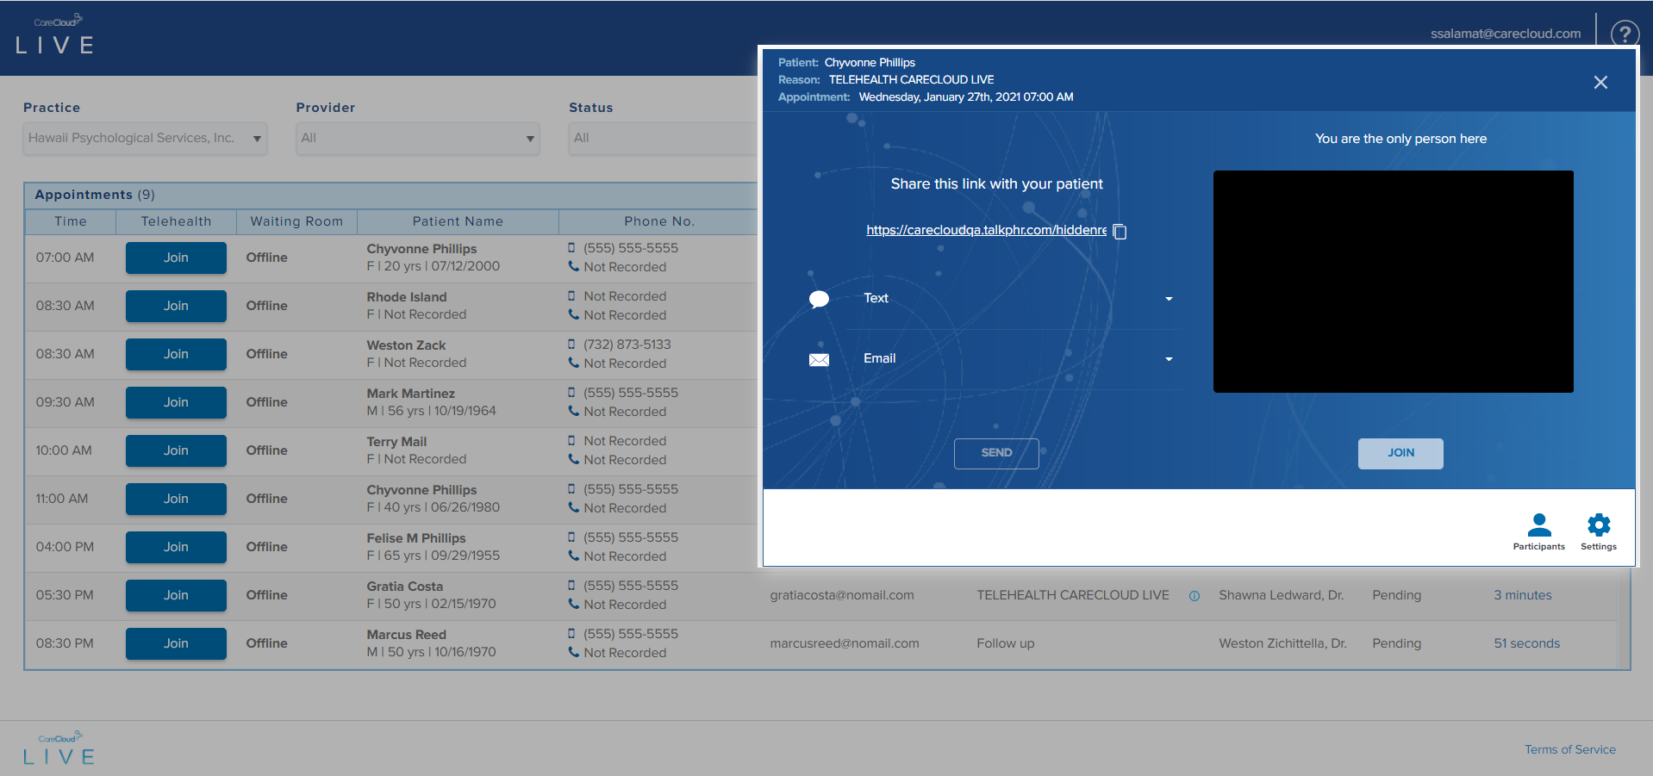Click the help question mark icon

click(x=1624, y=34)
